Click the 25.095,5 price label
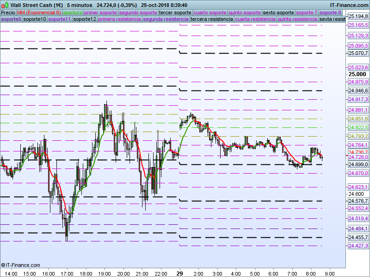Image resolution: width=370 pixels, height=277 pixels. click(x=358, y=46)
